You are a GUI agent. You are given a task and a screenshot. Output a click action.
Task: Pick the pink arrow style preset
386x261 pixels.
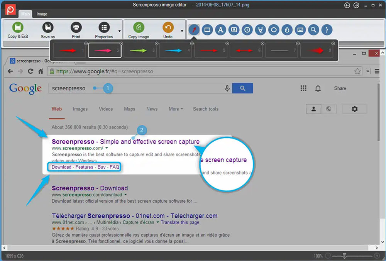pos(105,50)
